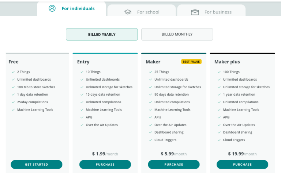This screenshot has width=281, height=173.
Task: Purchase the Maker plus plan
Action: pos(242,164)
